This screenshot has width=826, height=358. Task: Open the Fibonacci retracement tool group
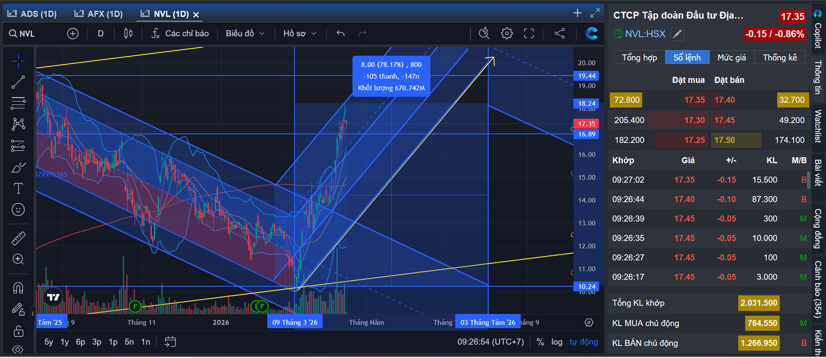(x=18, y=103)
